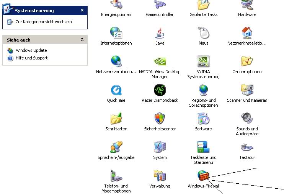The width and height of the screenshot is (284, 194).
Task: Select the Geplante Tasks label text
Action: pyautogui.click(x=203, y=14)
